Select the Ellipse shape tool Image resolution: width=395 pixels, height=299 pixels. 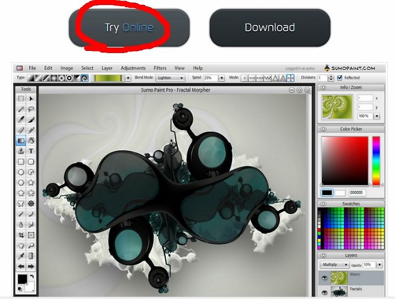point(21,173)
